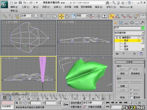Open Select by Name list
The image size is (147, 110).
43,16
